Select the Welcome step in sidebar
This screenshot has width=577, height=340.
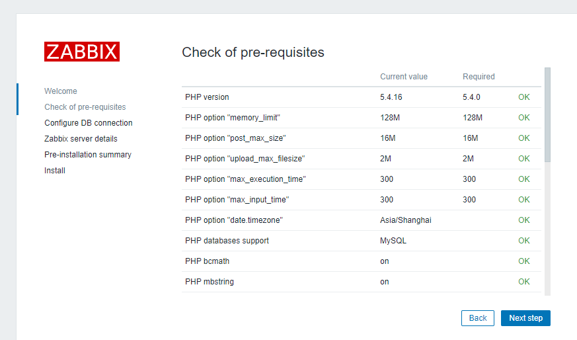coord(61,91)
